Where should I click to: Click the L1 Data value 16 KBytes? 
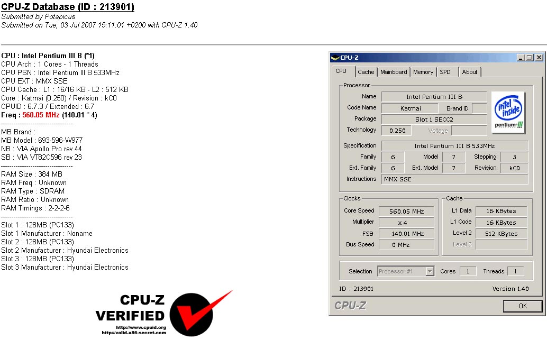(502, 211)
